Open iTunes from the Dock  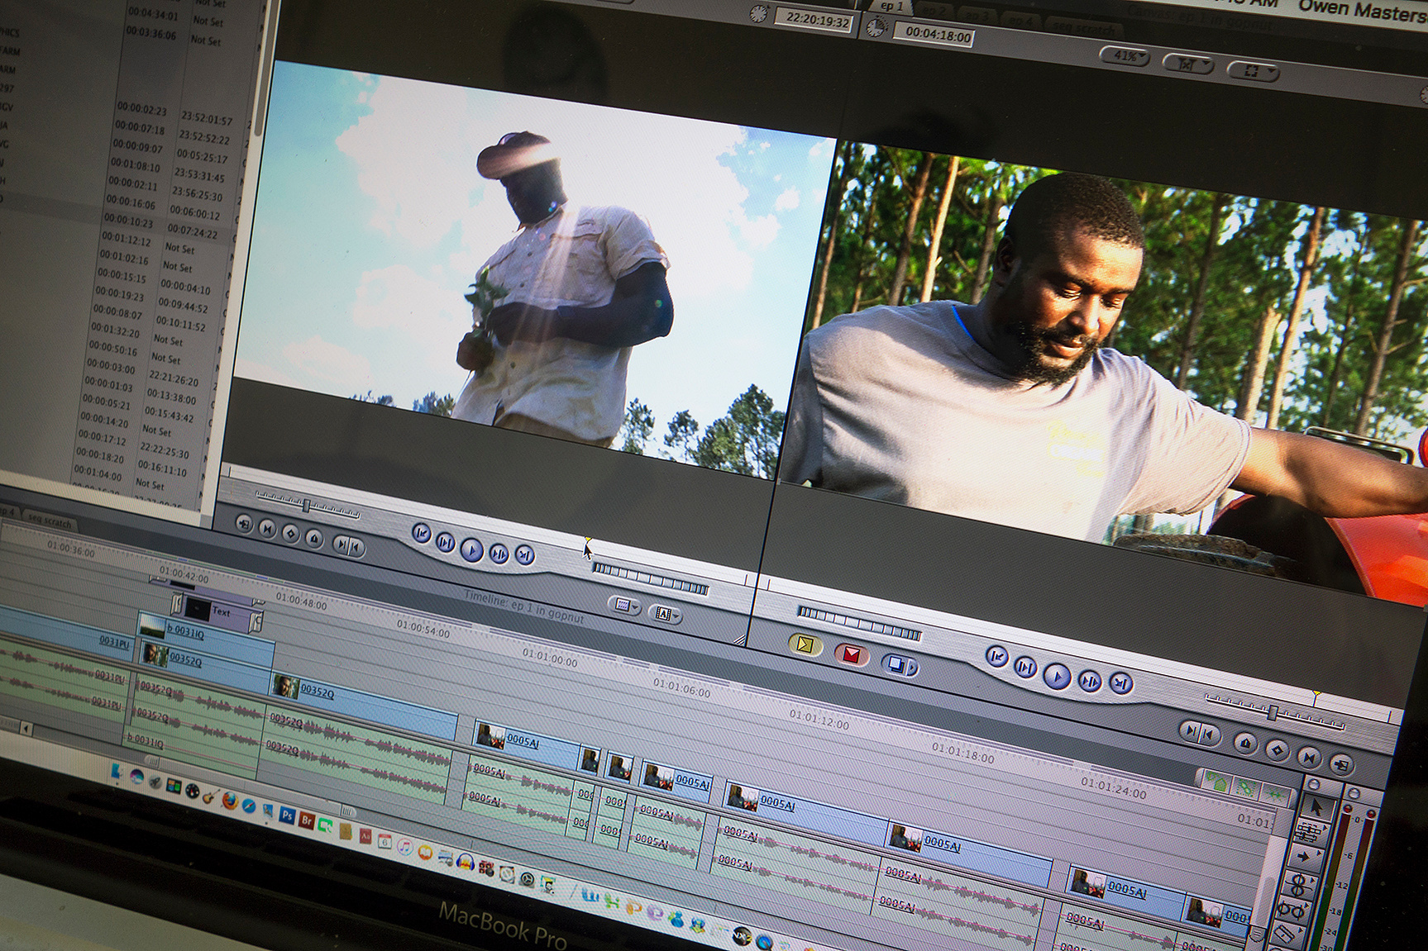pyautogui.click(x=404, y=845)
